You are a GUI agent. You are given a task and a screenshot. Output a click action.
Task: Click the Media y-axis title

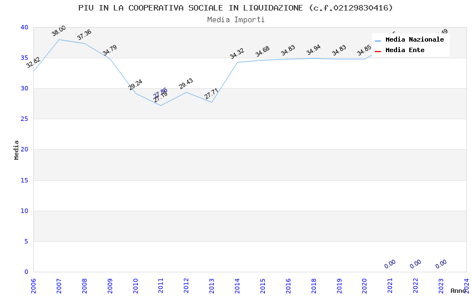click(x=16, y=150)
